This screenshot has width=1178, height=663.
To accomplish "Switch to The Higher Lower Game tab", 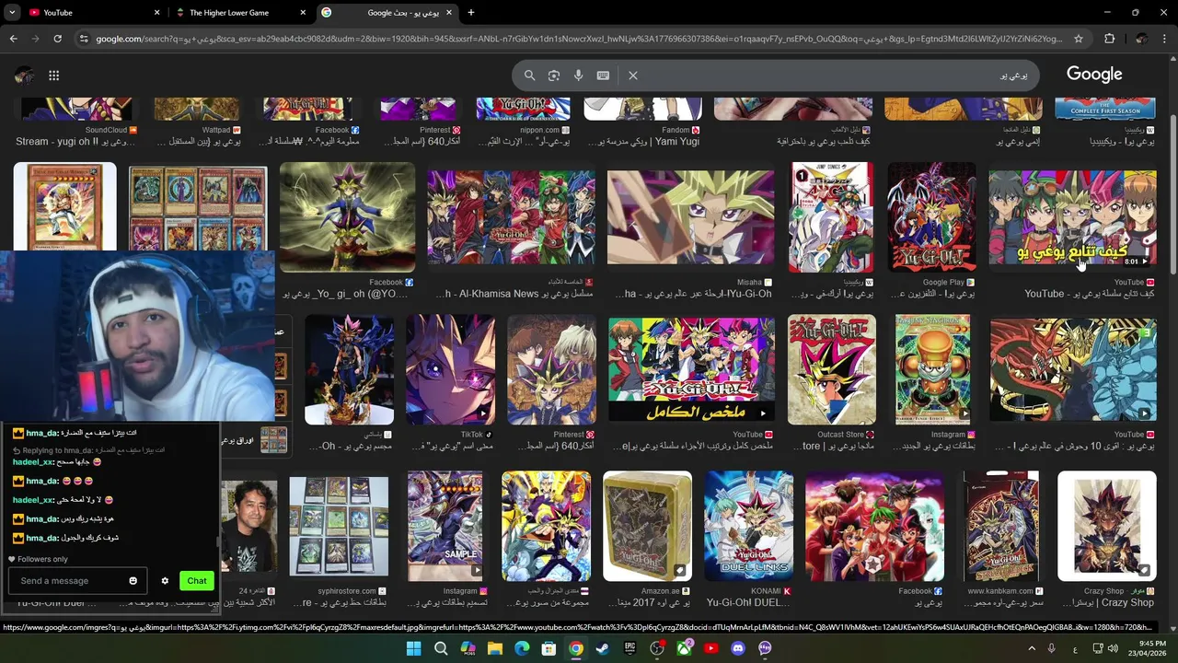I will 239,13.
